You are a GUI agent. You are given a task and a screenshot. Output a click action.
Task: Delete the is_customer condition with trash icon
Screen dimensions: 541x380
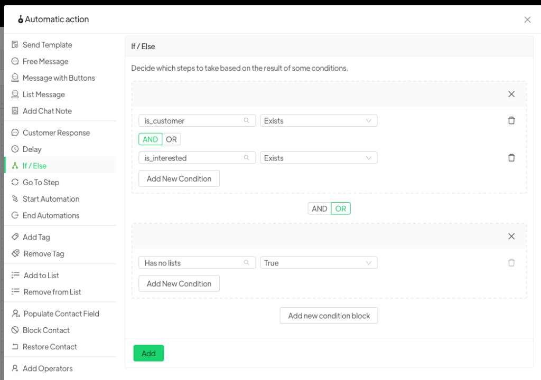click(x=511, y=121)
